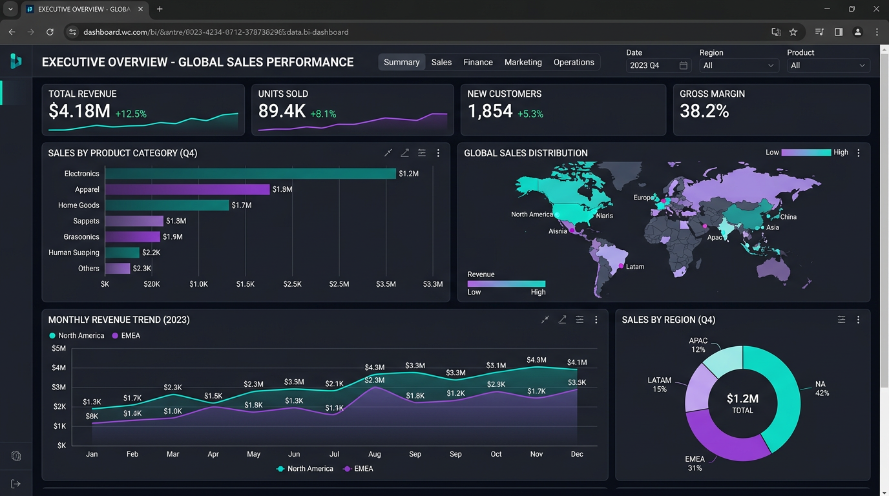Bookmark this page with the star icon
This screenshot has height=496, width=889.
point(793,32)
